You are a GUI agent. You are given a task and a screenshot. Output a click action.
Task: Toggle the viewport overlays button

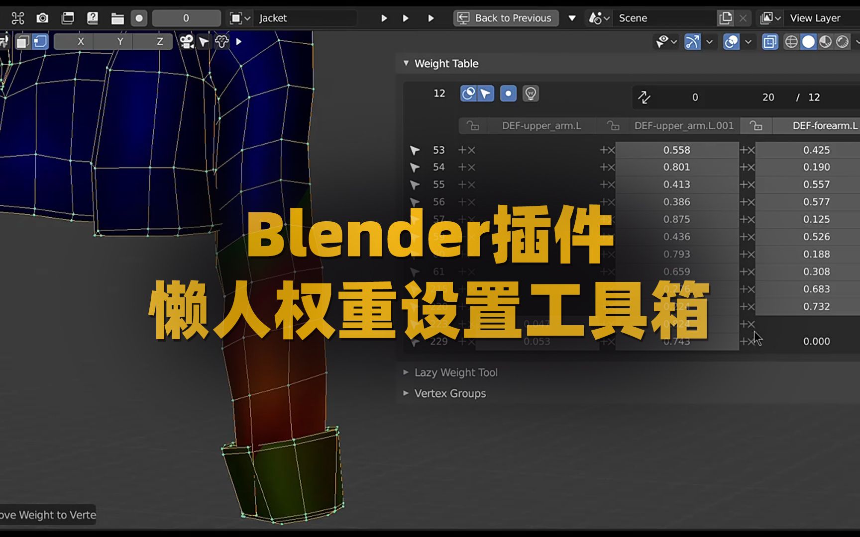[731, 42]
